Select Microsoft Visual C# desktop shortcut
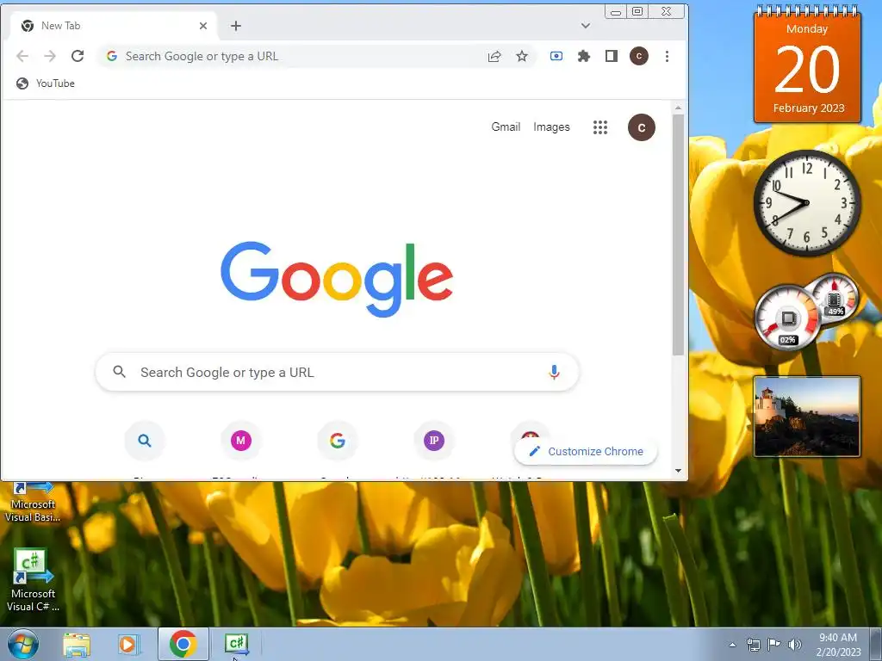The image size is (882, 661). click(x=32, y=580)
